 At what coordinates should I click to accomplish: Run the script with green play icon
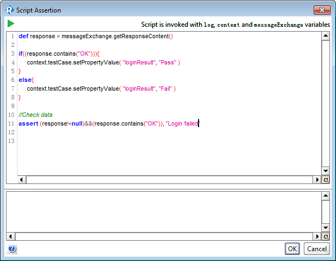coord(11,23)
